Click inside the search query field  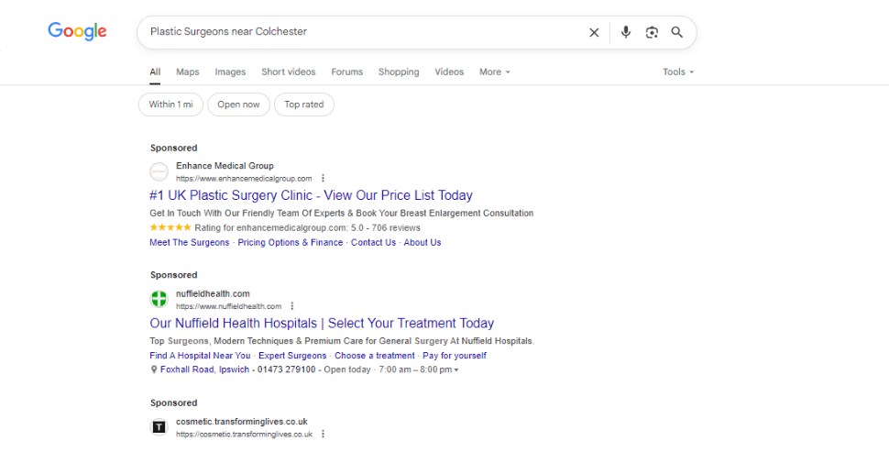point(363,32)
